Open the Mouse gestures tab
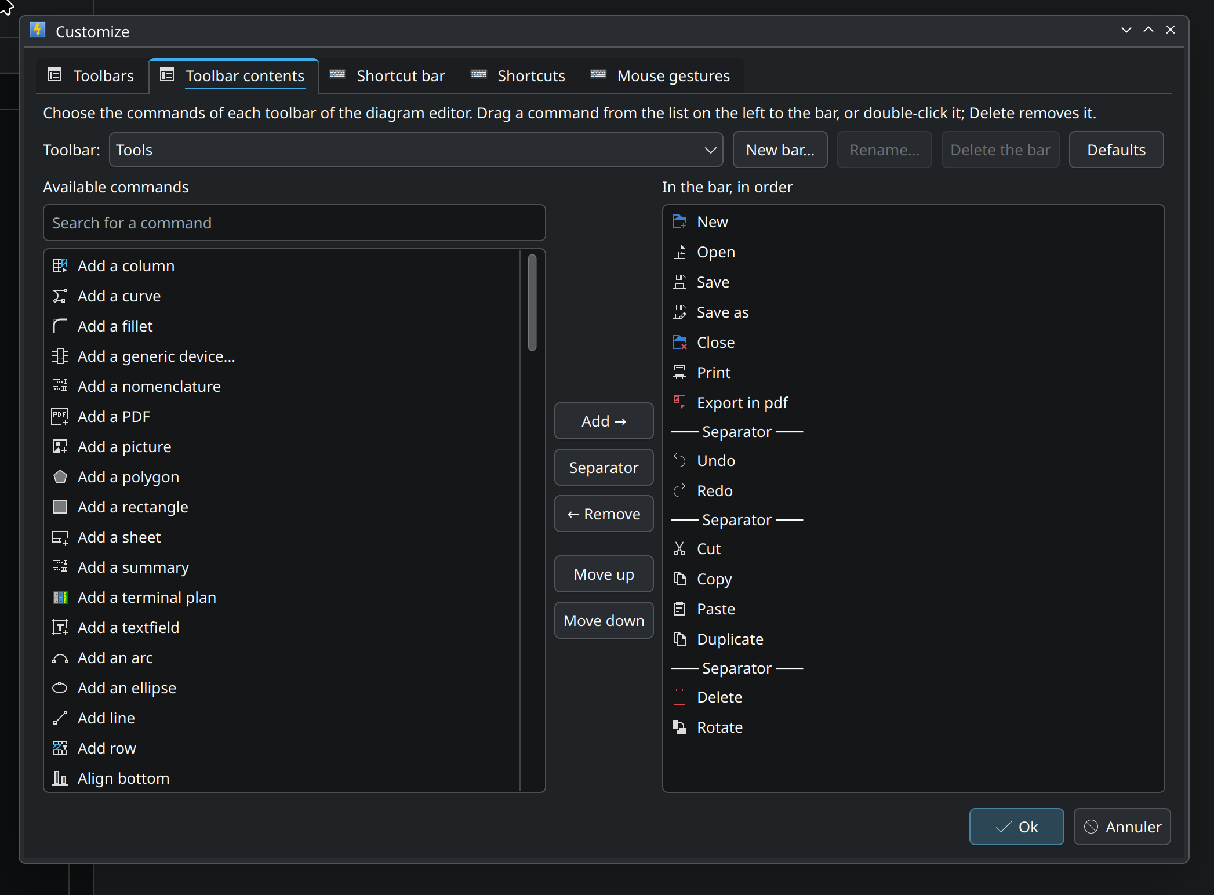This screenshot has height=895, width=1214. [x=660, y=76]
